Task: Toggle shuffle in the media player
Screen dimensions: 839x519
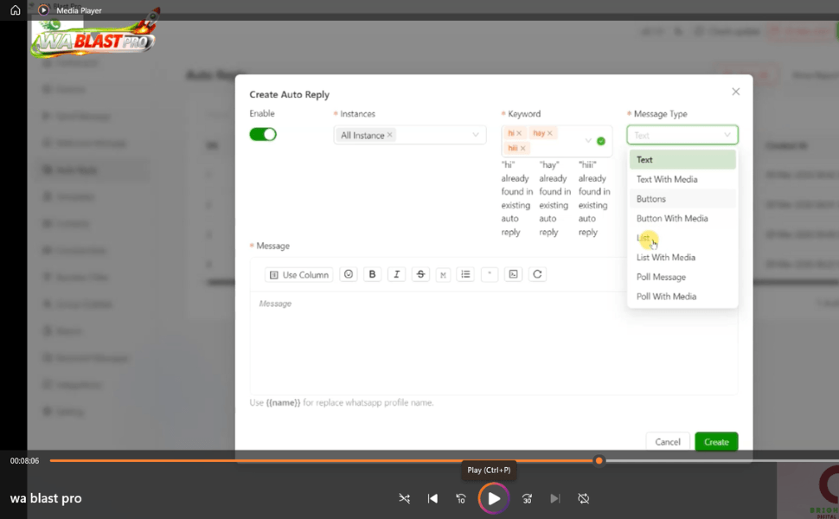Action: (x=405, y=499)
